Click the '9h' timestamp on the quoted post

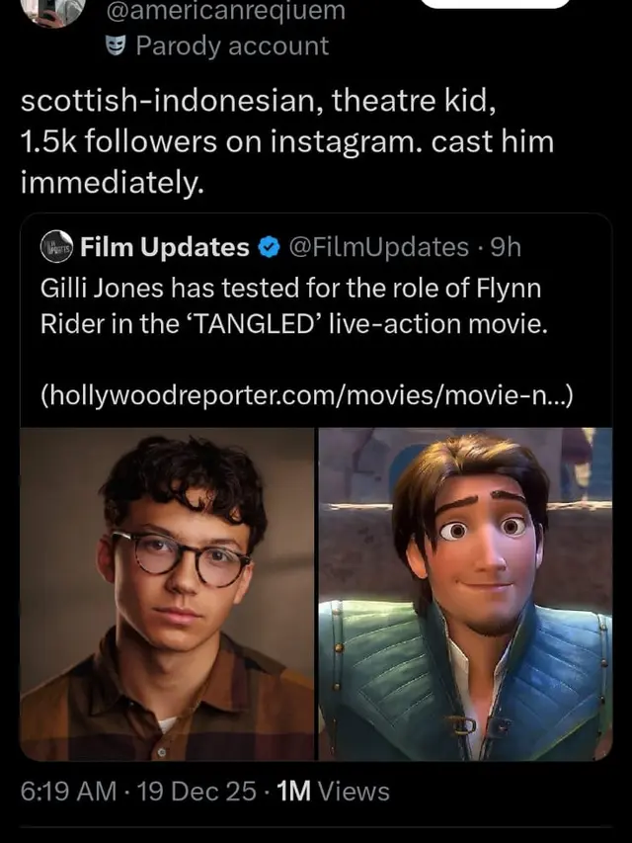point(507,247)
